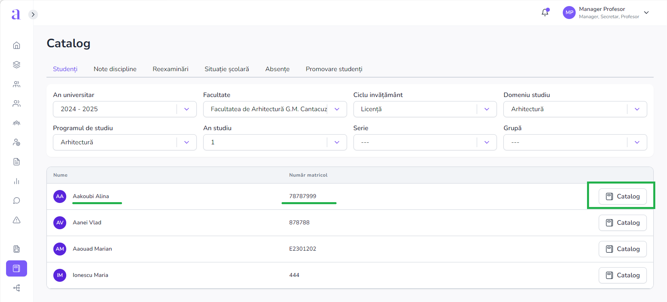The height and width of the screenshot is (302, 667).
Task: Open the document page sidebar icon
Action: coord(17,162)
